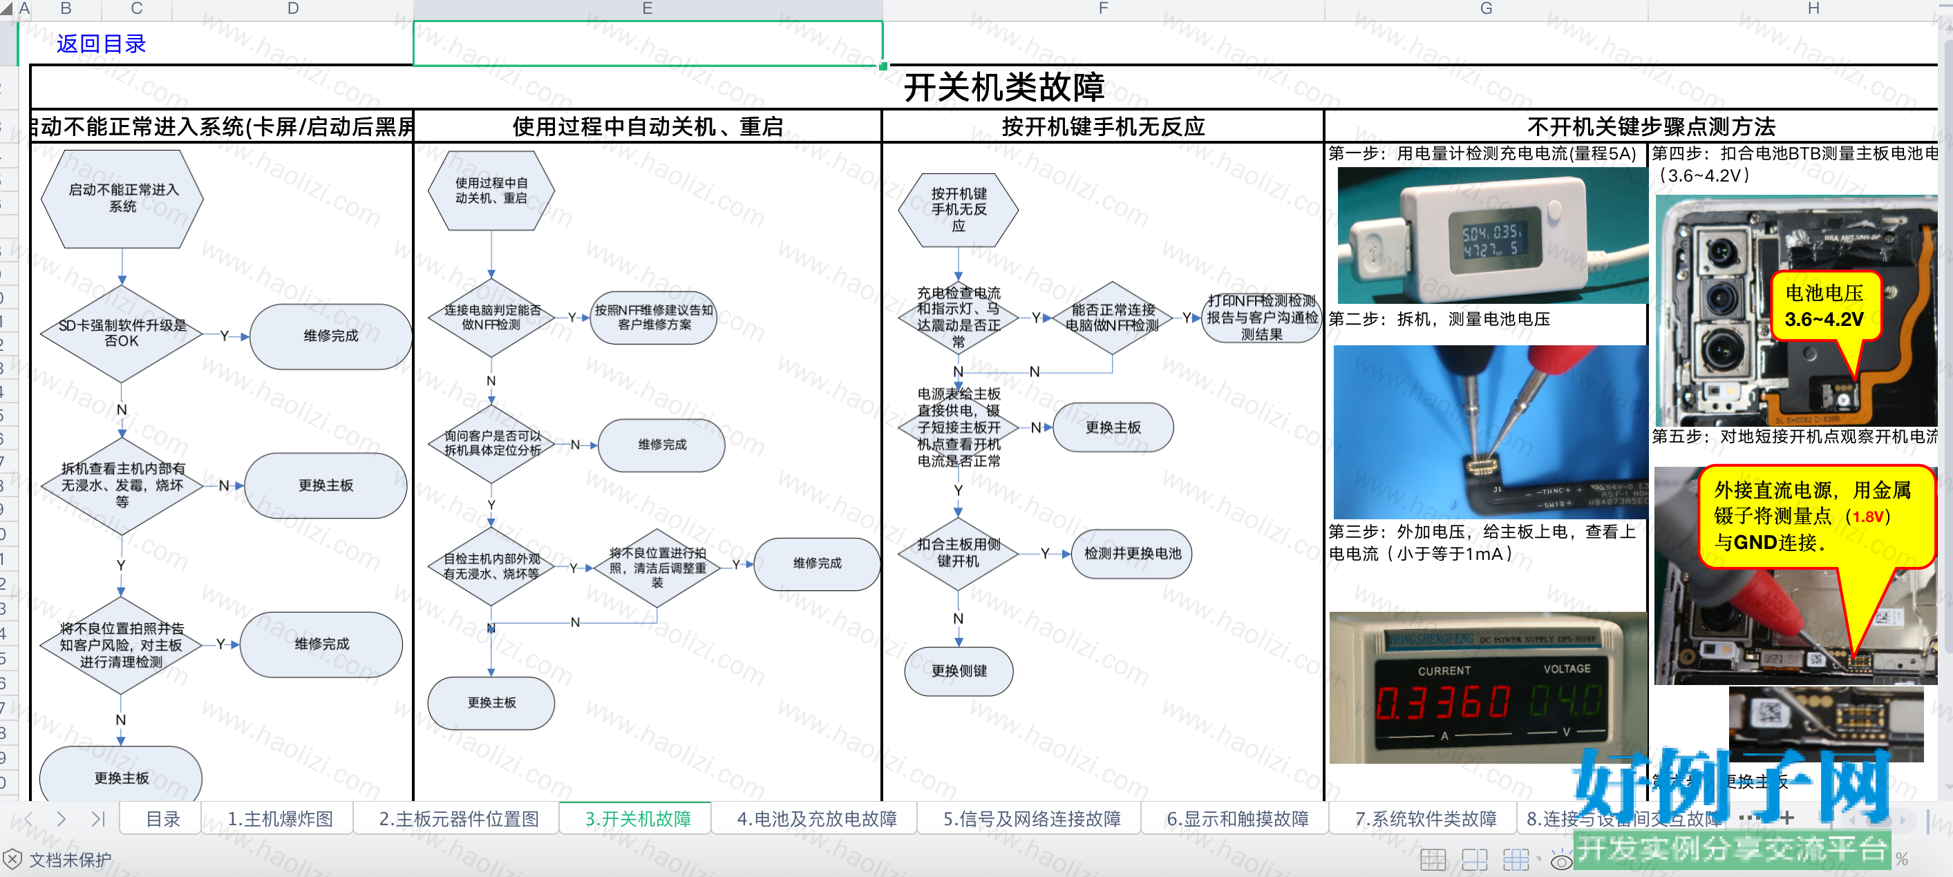This screenshot has height=877, width=1953.
Task: Click the 文档未保护 status text
Action: click(x=70, y=860)
